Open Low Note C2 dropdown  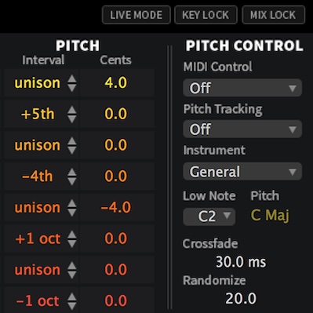209,217
